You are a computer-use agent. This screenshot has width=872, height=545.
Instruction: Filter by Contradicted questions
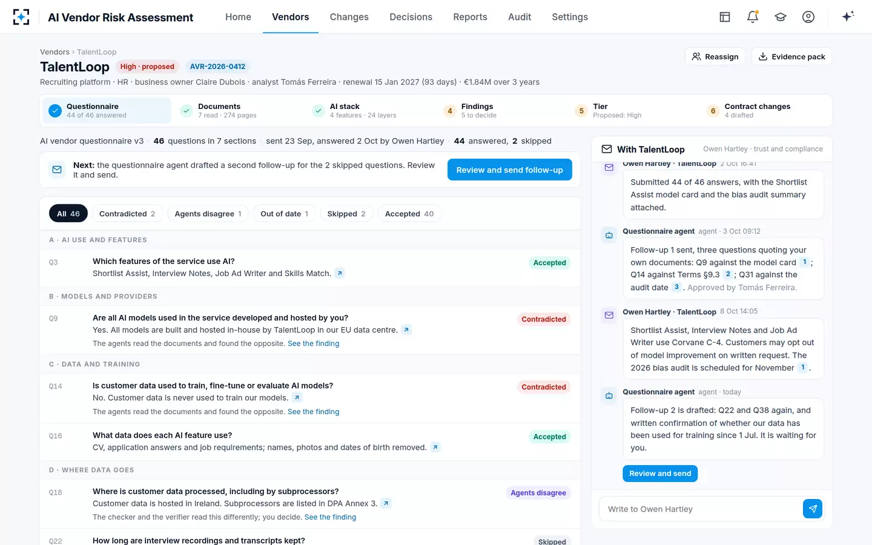(127, 214)
